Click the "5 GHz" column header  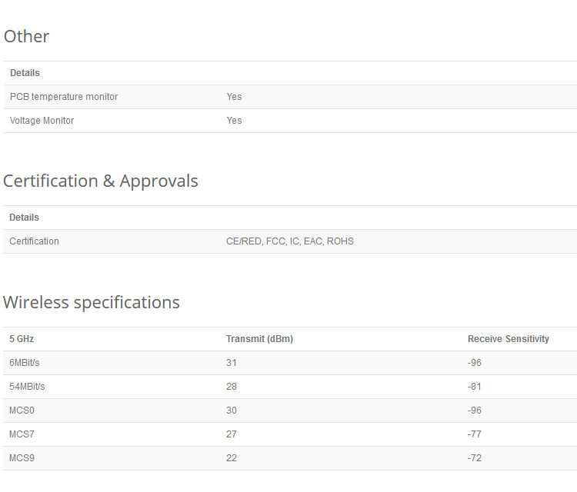coord(22,339)
